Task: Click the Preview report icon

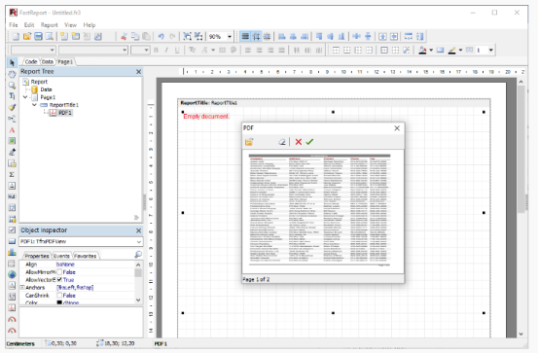Action: [50, 36]
